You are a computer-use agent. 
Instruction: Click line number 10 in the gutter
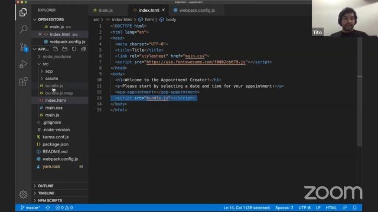click(99, 80)
